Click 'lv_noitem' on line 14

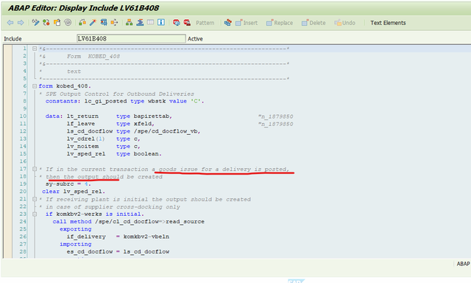click(82, 146)
